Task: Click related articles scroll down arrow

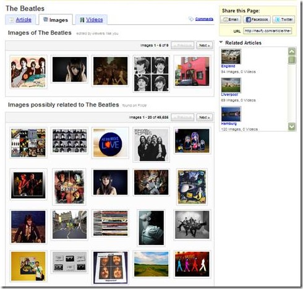Action: click(x=292, y=126)
